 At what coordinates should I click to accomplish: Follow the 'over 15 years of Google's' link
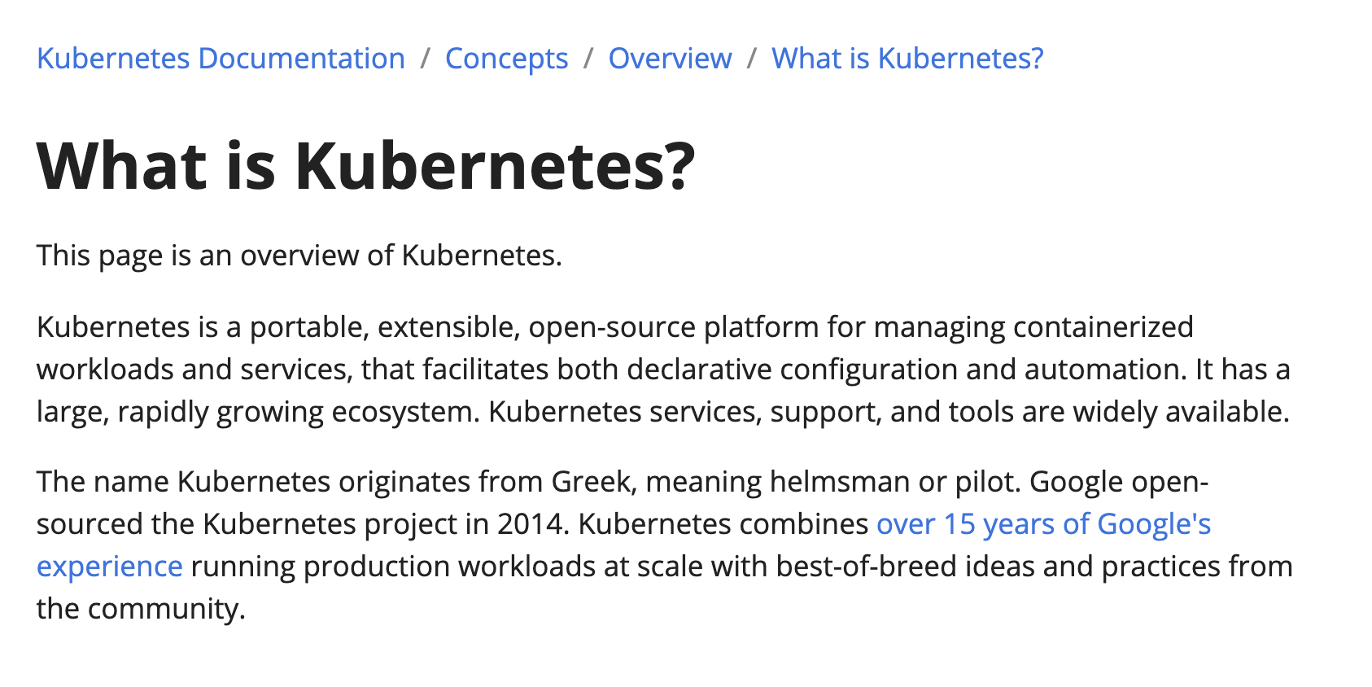point(1043,524)
